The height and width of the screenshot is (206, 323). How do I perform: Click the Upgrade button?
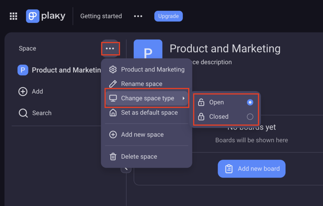(x=168, y=16)
